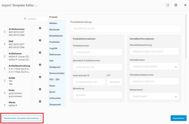Click the fullscreen expand icon
Viewport: 189px width, 124px height.
point(168,5)
